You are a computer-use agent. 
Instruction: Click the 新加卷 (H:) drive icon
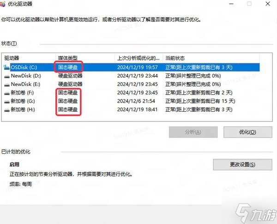[x=7, y=110]
